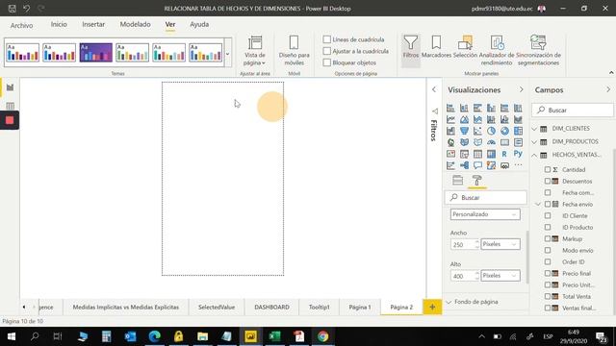Select the stacked bar chart visual
Viewport: 616px width, 346px height.
(450, 108)
